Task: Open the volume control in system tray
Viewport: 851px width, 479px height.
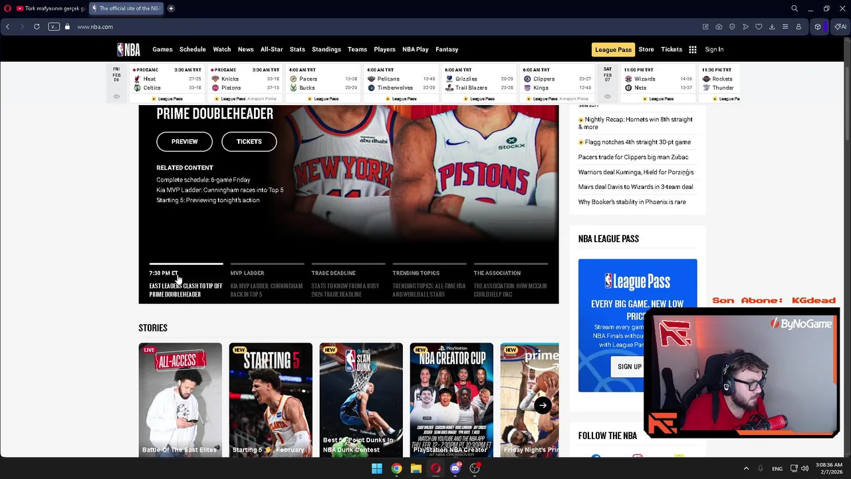Action: tap(804, 468)
